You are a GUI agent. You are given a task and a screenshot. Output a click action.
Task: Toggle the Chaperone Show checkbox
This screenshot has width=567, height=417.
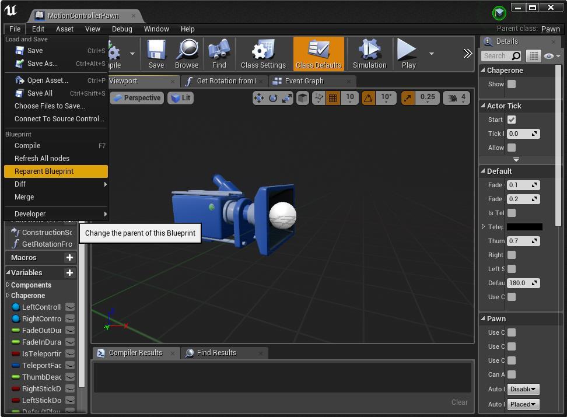tap(512, 84)
